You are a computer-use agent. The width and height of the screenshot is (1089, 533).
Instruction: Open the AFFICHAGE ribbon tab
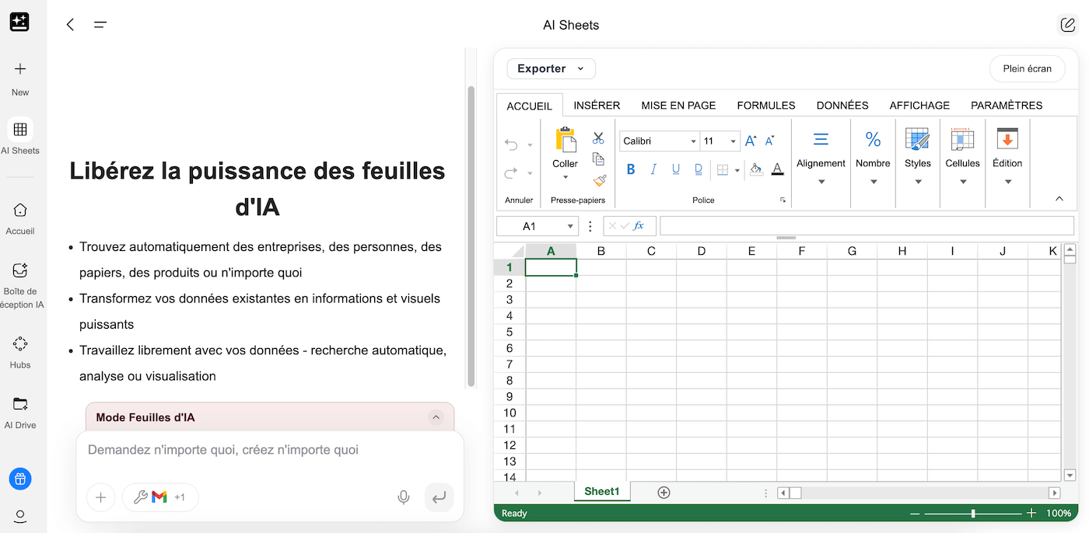919,105
